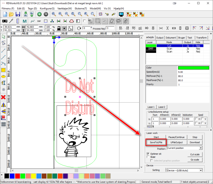Click the UFileOutput button
Image resolution: width=213 pixels, height=184 pixels.
point(176,142)
